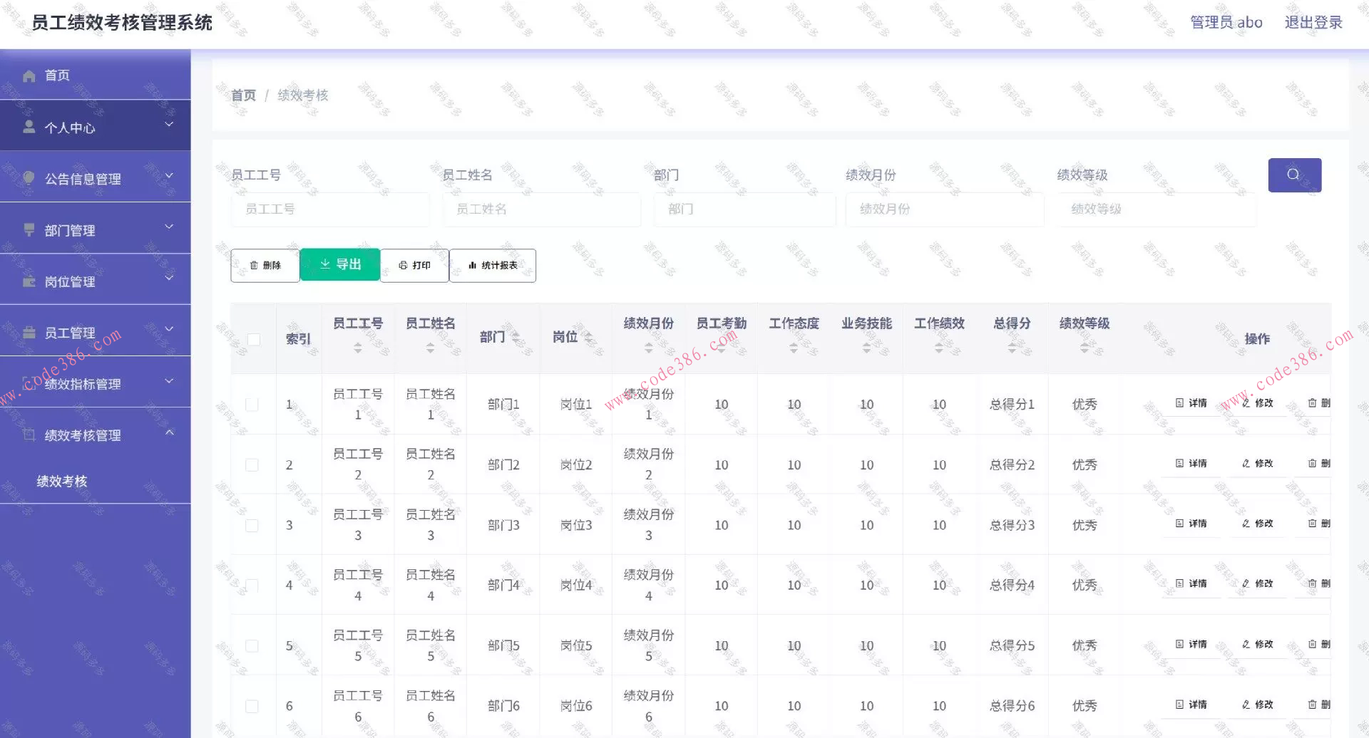Check the checkbox for row 2
The width and height of the screenshot is (1369, 738).
pyautogui.click(x=252, y=464)
